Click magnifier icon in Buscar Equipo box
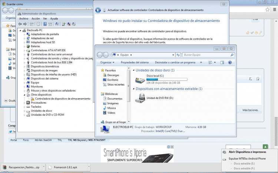This screenshot has height=173, width=278. (232, 55)
